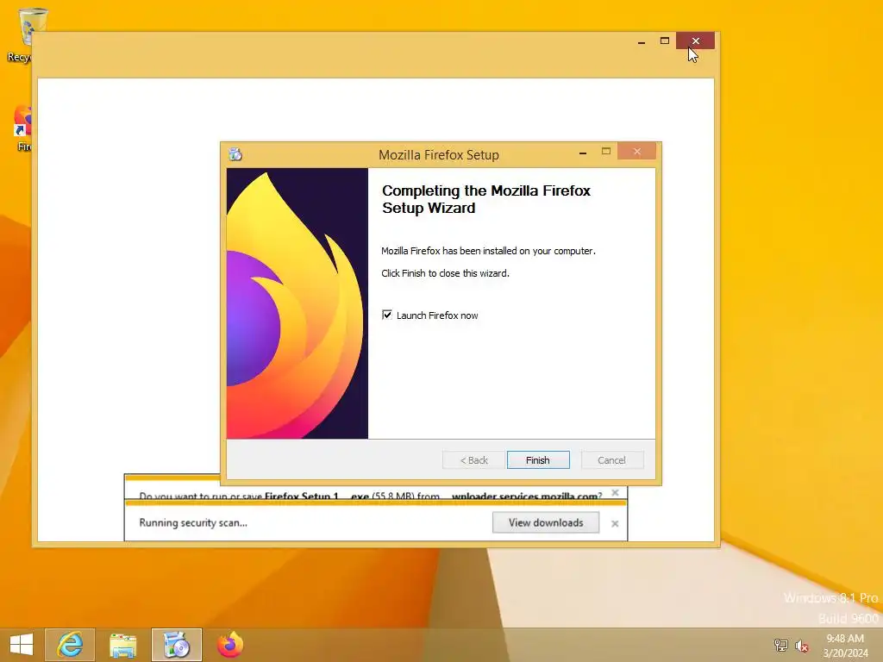
Task: Close the background Internet Explorer window
Action: (x=696, y=41)
